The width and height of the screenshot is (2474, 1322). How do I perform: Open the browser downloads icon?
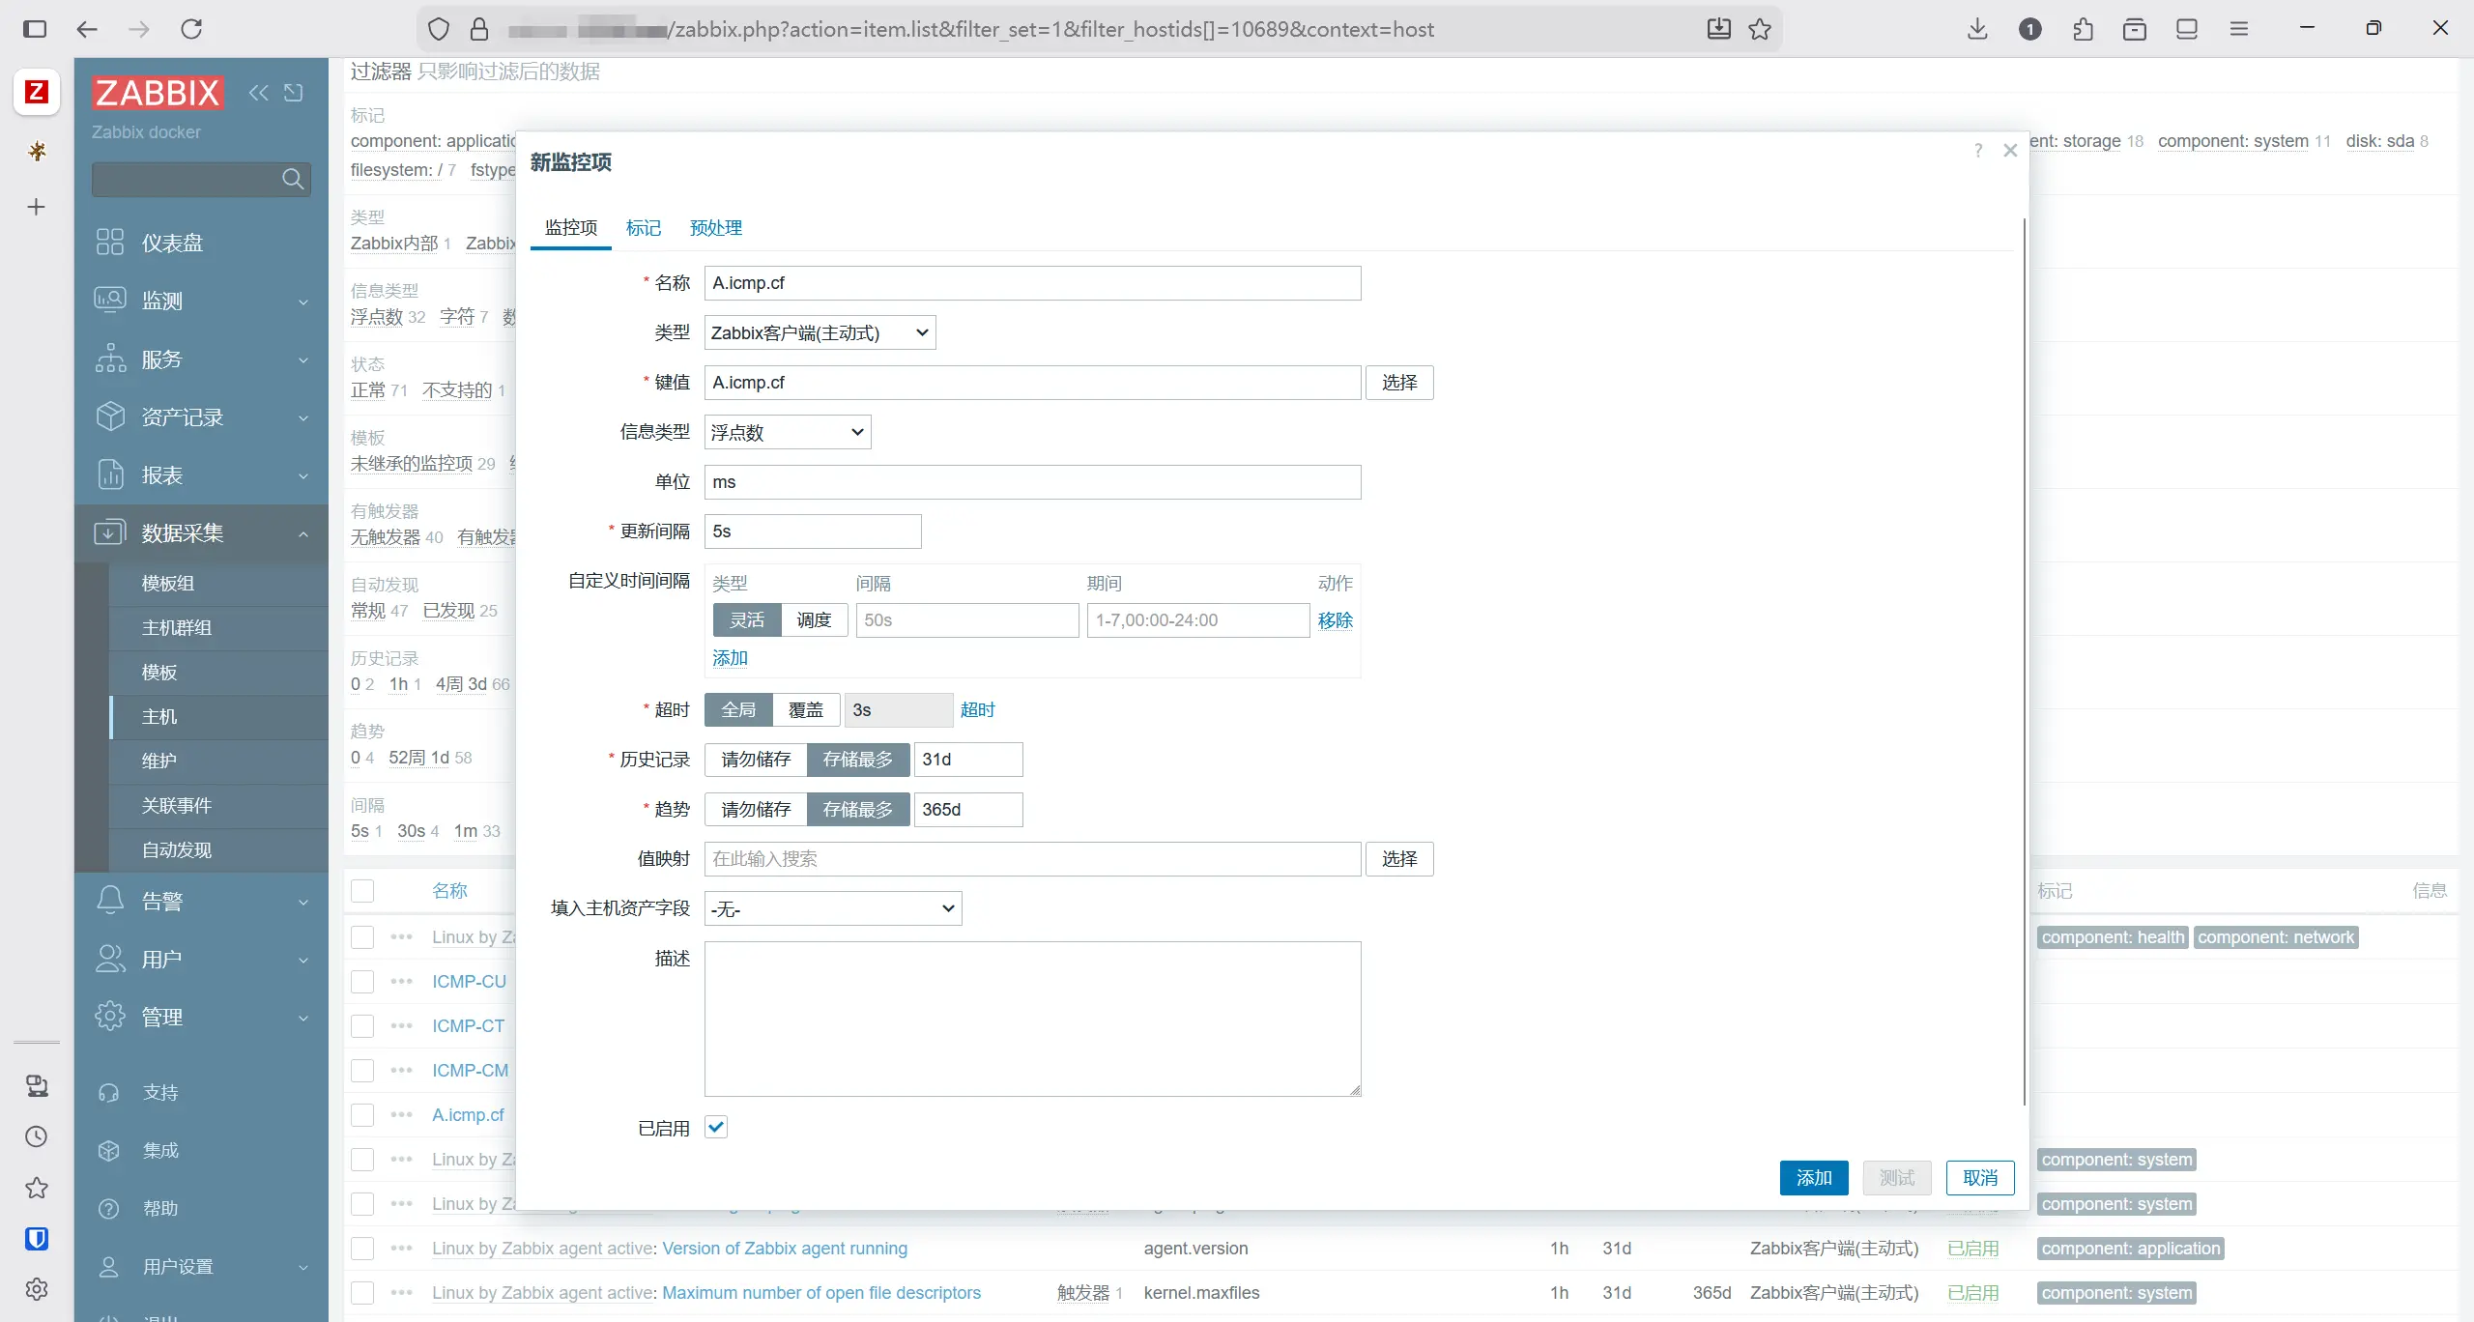1977,29
